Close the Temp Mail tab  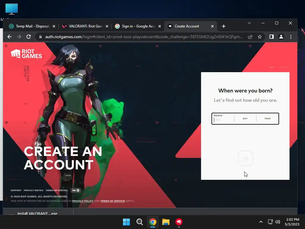click(54, 26)
